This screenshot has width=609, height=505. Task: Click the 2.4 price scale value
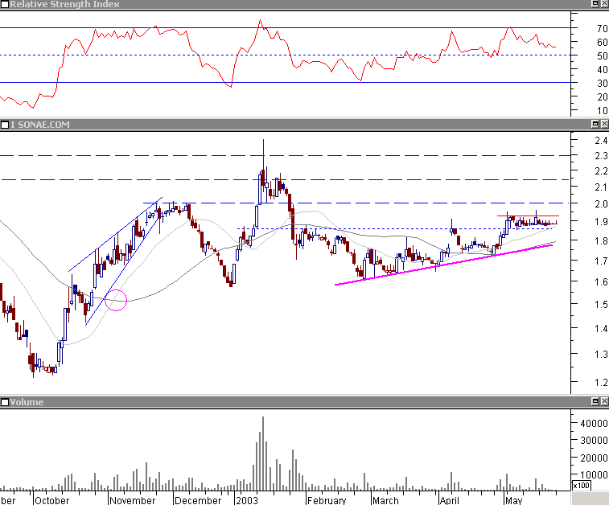[x=601, y=140]
